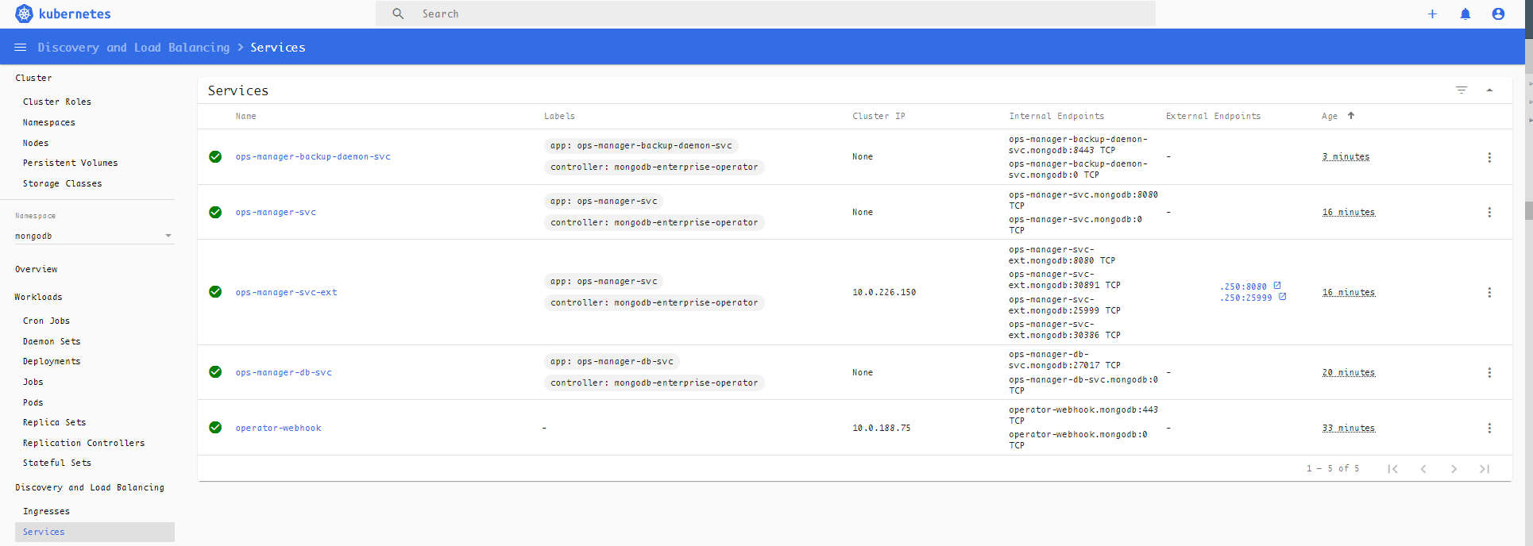Image resolution: width=1533 pixels, height=546 pixels.
Task: Open Cluster Roles in sidebar
Action: pyautogui.click(x=57, y=102)
